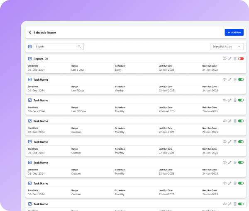The image size is (249, 211).
Task: Click Task Name title in Last 30 Days row
Action: (x=41, y=101)
